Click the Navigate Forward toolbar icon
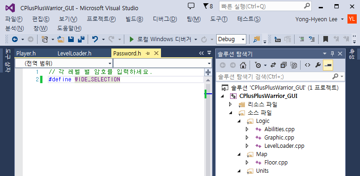The image size is (360, 176). pos(30,40)
